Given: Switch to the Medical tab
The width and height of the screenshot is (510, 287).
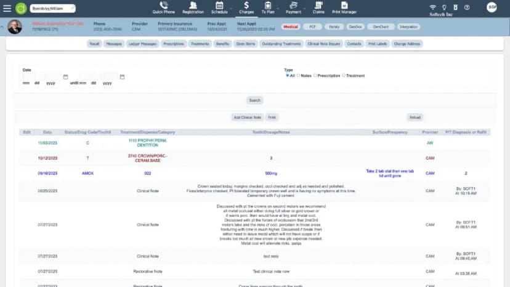Looking at the screenshot, I should [291, 27].
